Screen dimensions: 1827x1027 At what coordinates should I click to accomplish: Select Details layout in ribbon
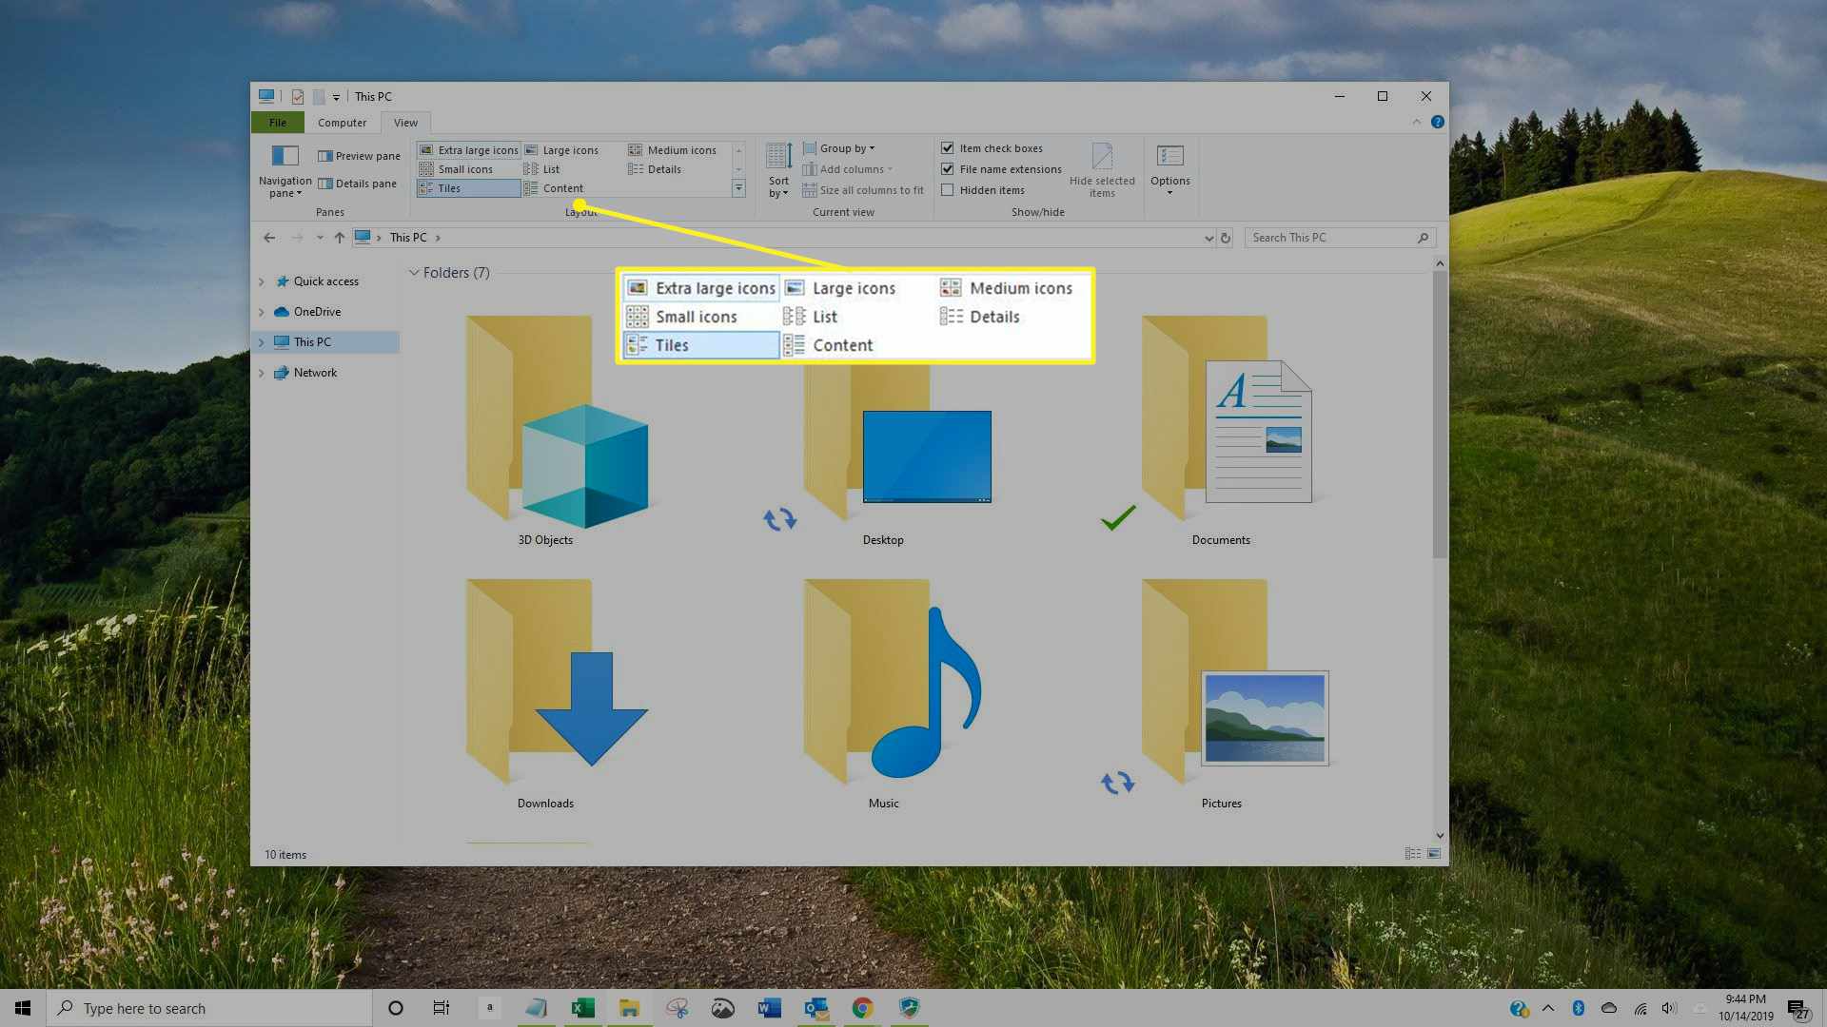pyautogui.click(x=655, y=169)
